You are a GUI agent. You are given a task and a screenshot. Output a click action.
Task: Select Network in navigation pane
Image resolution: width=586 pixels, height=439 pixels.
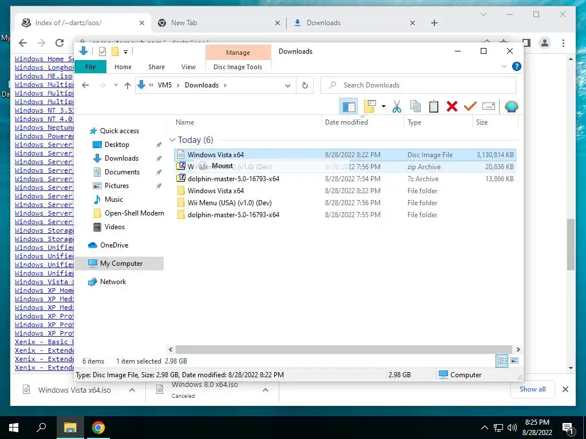113,282
